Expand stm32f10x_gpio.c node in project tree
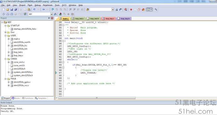 click(8, 82)
